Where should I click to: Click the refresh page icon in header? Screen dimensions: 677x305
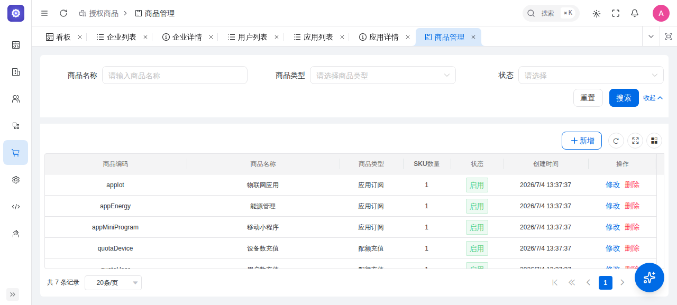(x=63, y=13)
